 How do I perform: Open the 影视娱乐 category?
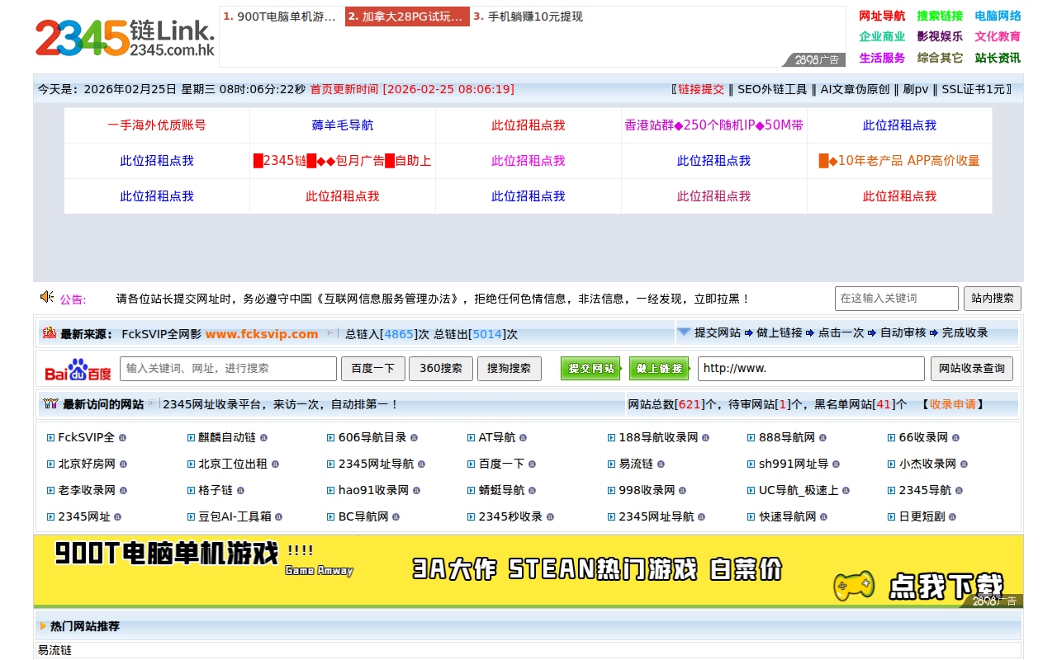[940, 36]
